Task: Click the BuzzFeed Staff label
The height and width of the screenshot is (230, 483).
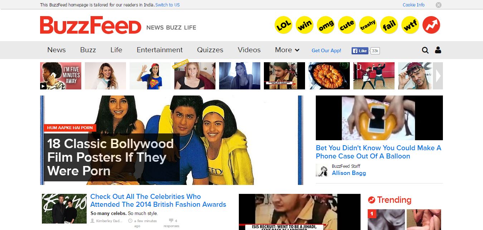Action: (x=346, y=166)
